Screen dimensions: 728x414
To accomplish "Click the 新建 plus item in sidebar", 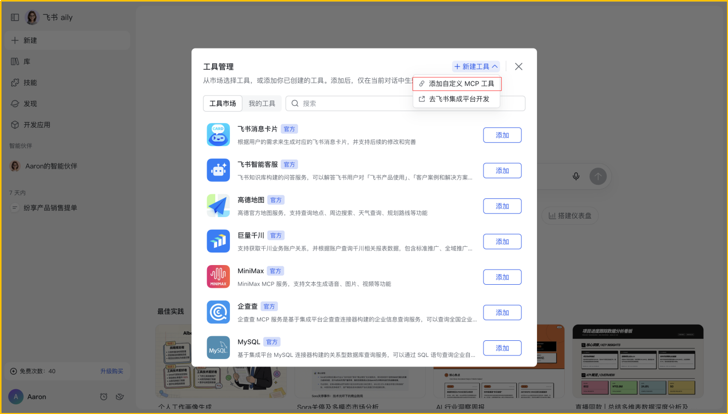I will 68,40.
